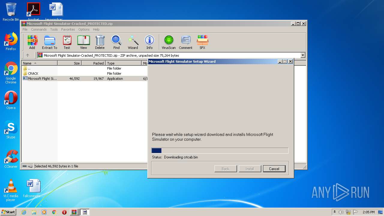Click the media player taskbar icon

(x=44, y=212)
